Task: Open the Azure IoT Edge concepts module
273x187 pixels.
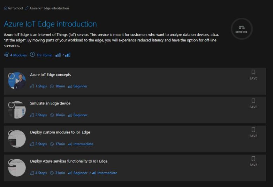Action: click(51, 75)
